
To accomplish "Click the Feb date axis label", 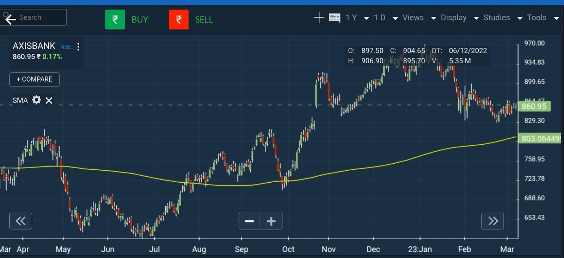I will (x=465, y=250).
